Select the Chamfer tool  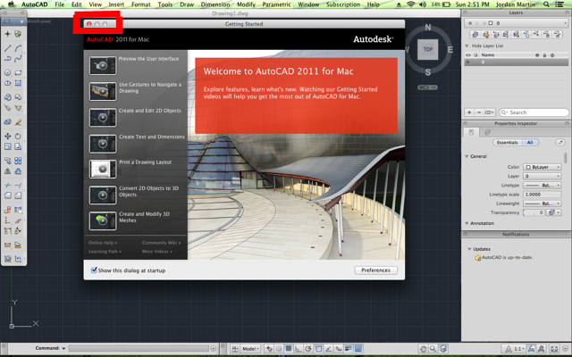[18, 195]
